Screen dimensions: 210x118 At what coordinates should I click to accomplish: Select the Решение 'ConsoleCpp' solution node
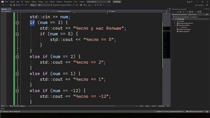pos(186,17)
